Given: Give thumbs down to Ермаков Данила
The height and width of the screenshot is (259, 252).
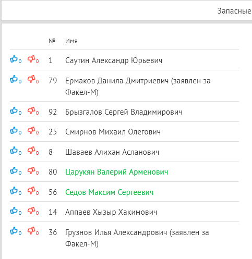Looking at the screenshot, I should (x=31, y=79).
